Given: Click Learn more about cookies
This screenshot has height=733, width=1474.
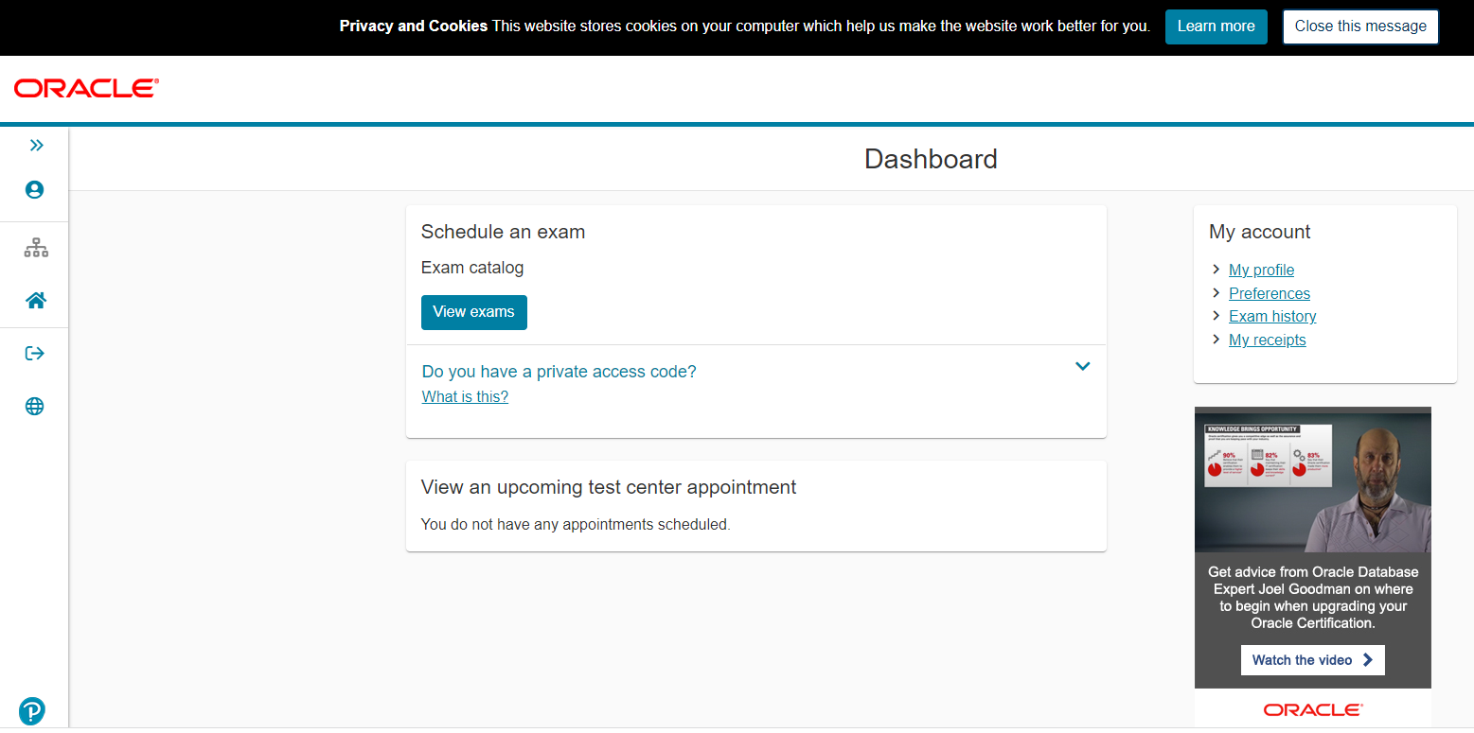Looking at the screenshot, I should pyautogui.click(x=1216, y=26).
